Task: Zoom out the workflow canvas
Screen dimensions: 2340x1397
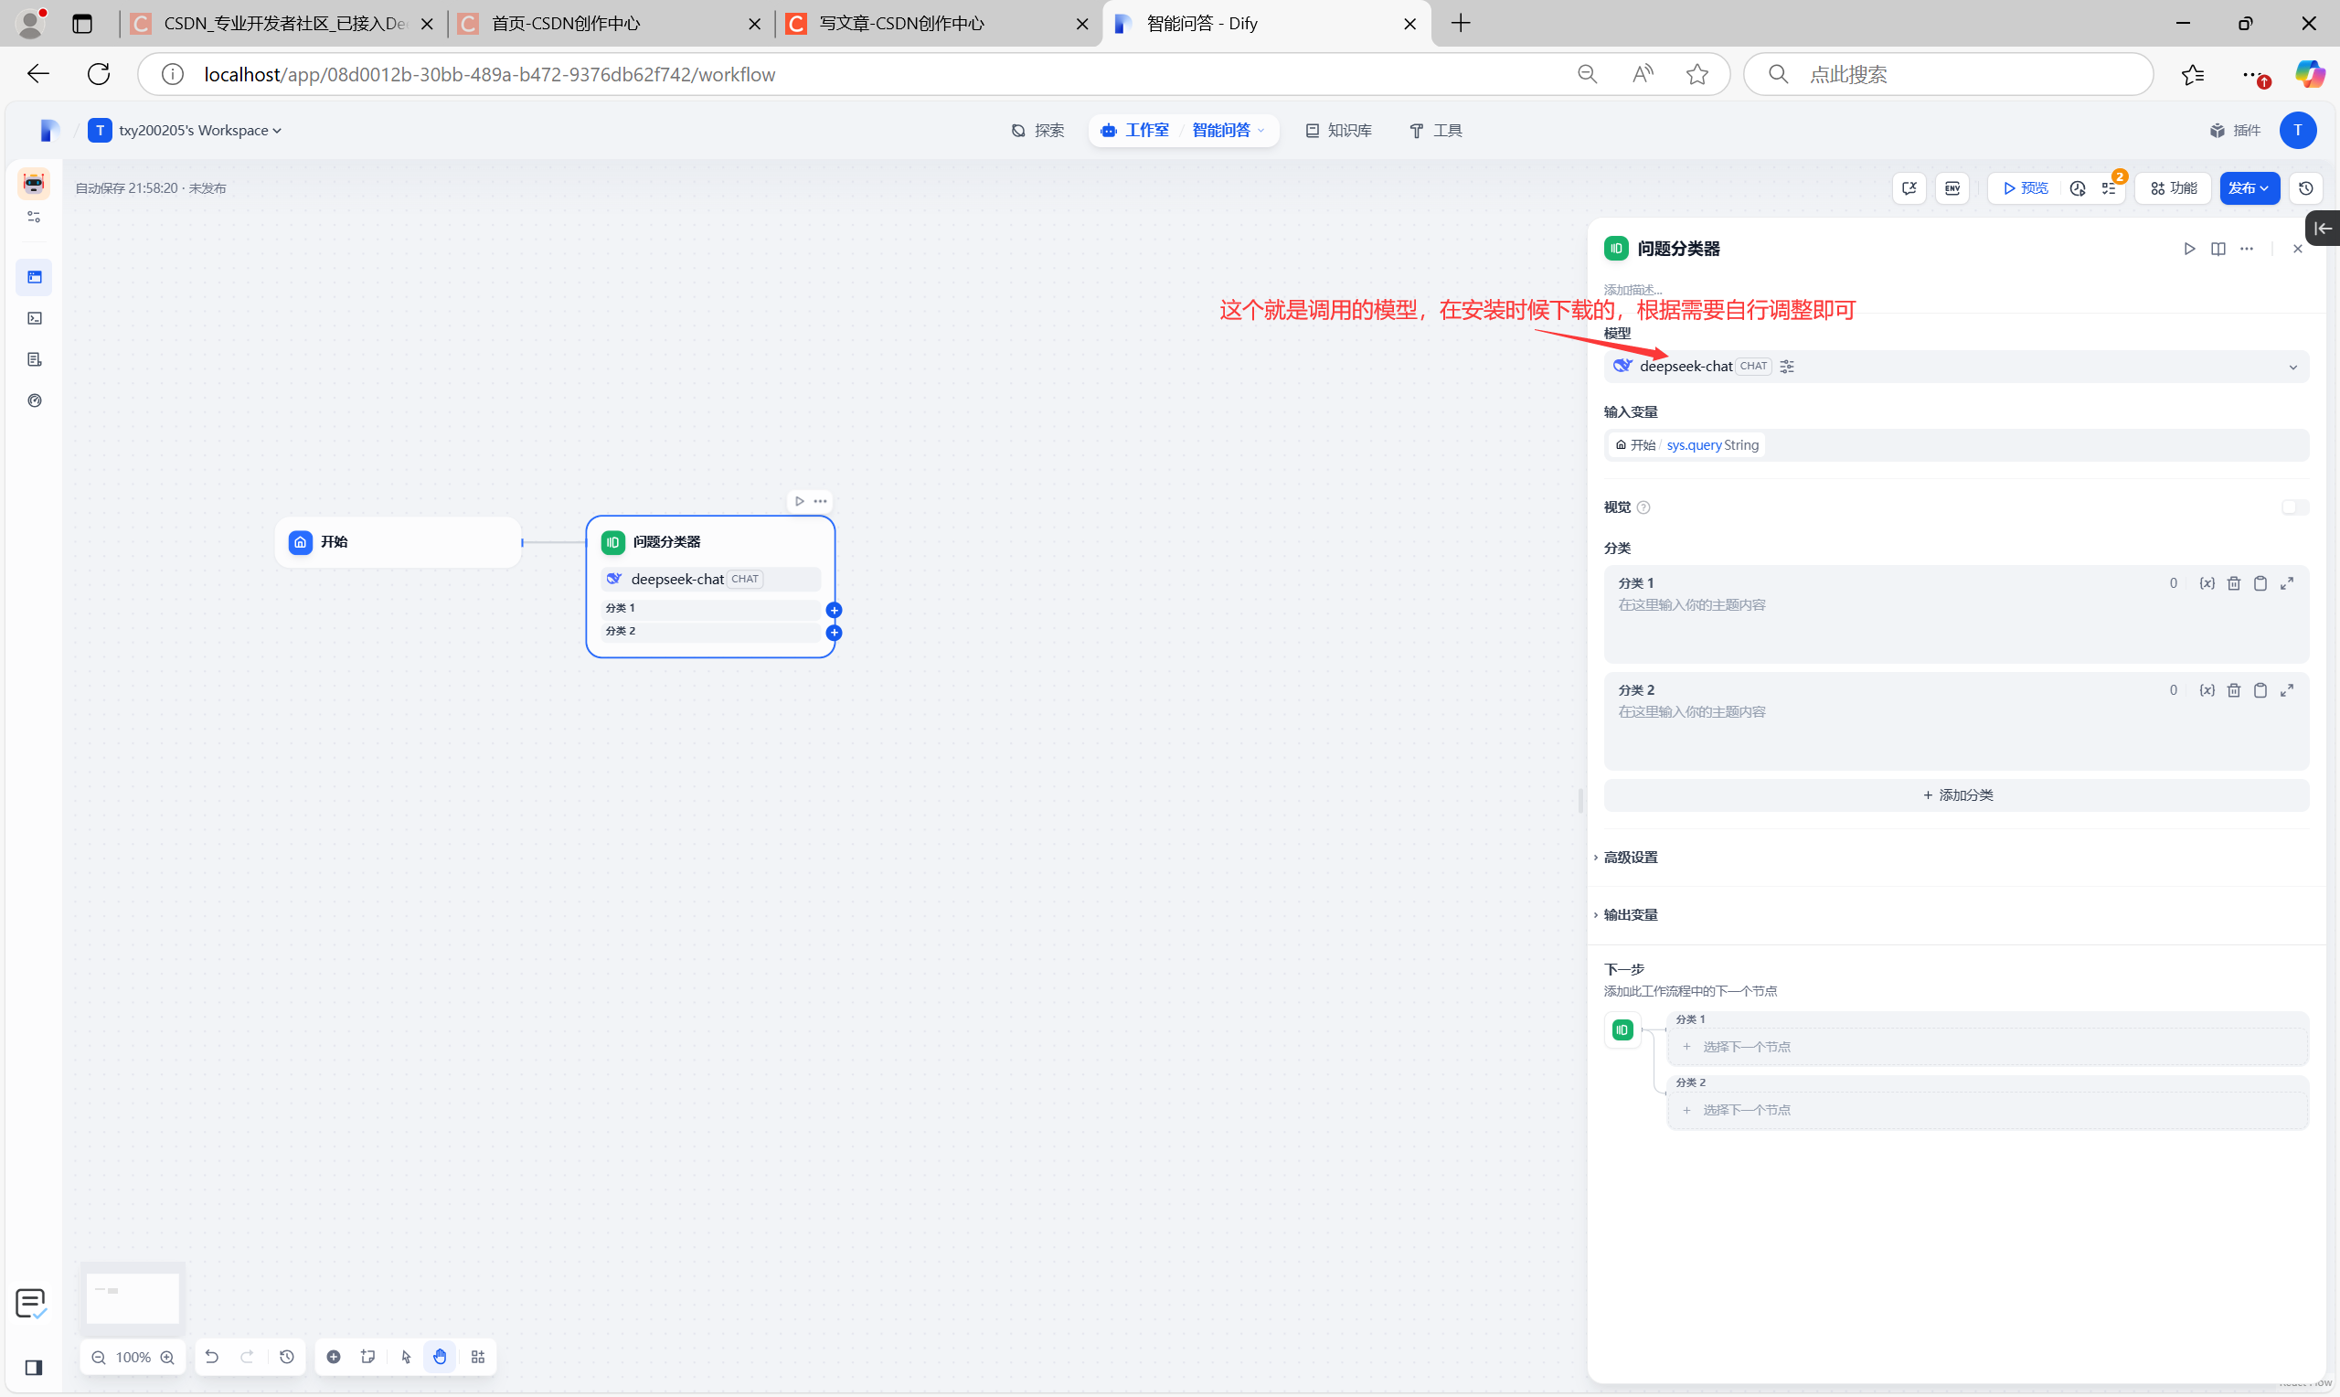Action: (99, 1357)
